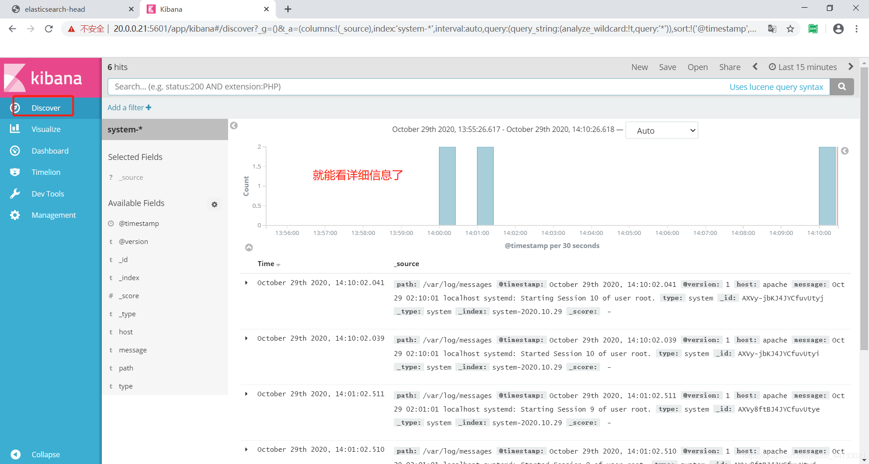Screen dimensions: 869x464
Task: Click the page vertical scrollbar
Action: tap(864, 209)
